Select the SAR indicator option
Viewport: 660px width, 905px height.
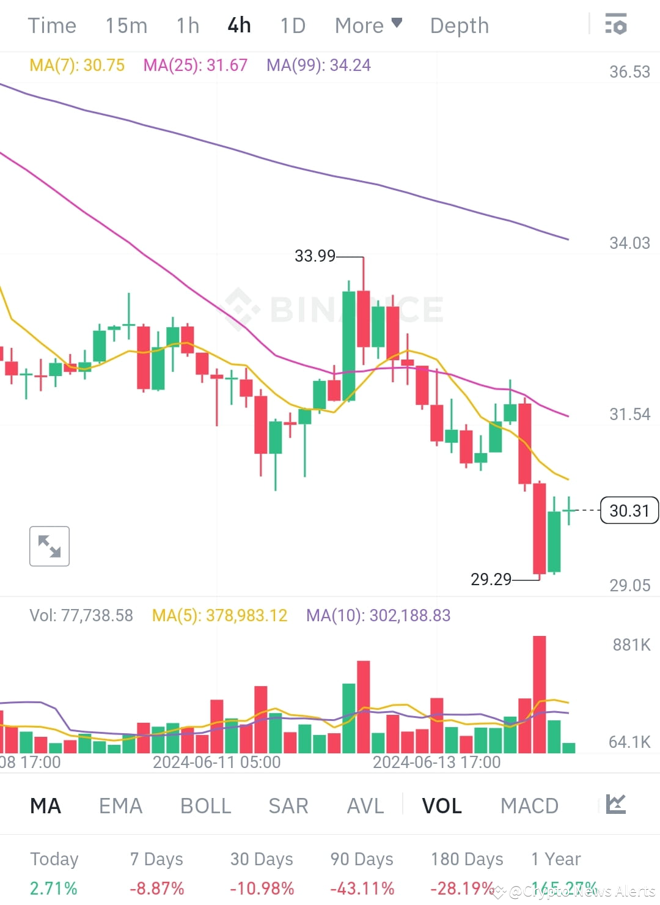288,806
